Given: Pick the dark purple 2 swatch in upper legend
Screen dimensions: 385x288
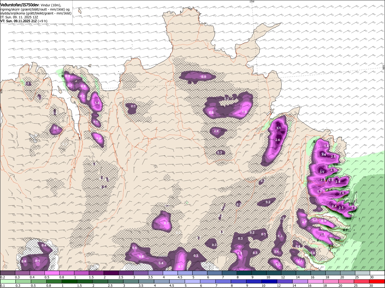Looking at the screenshot, I should tap(111, 273).
